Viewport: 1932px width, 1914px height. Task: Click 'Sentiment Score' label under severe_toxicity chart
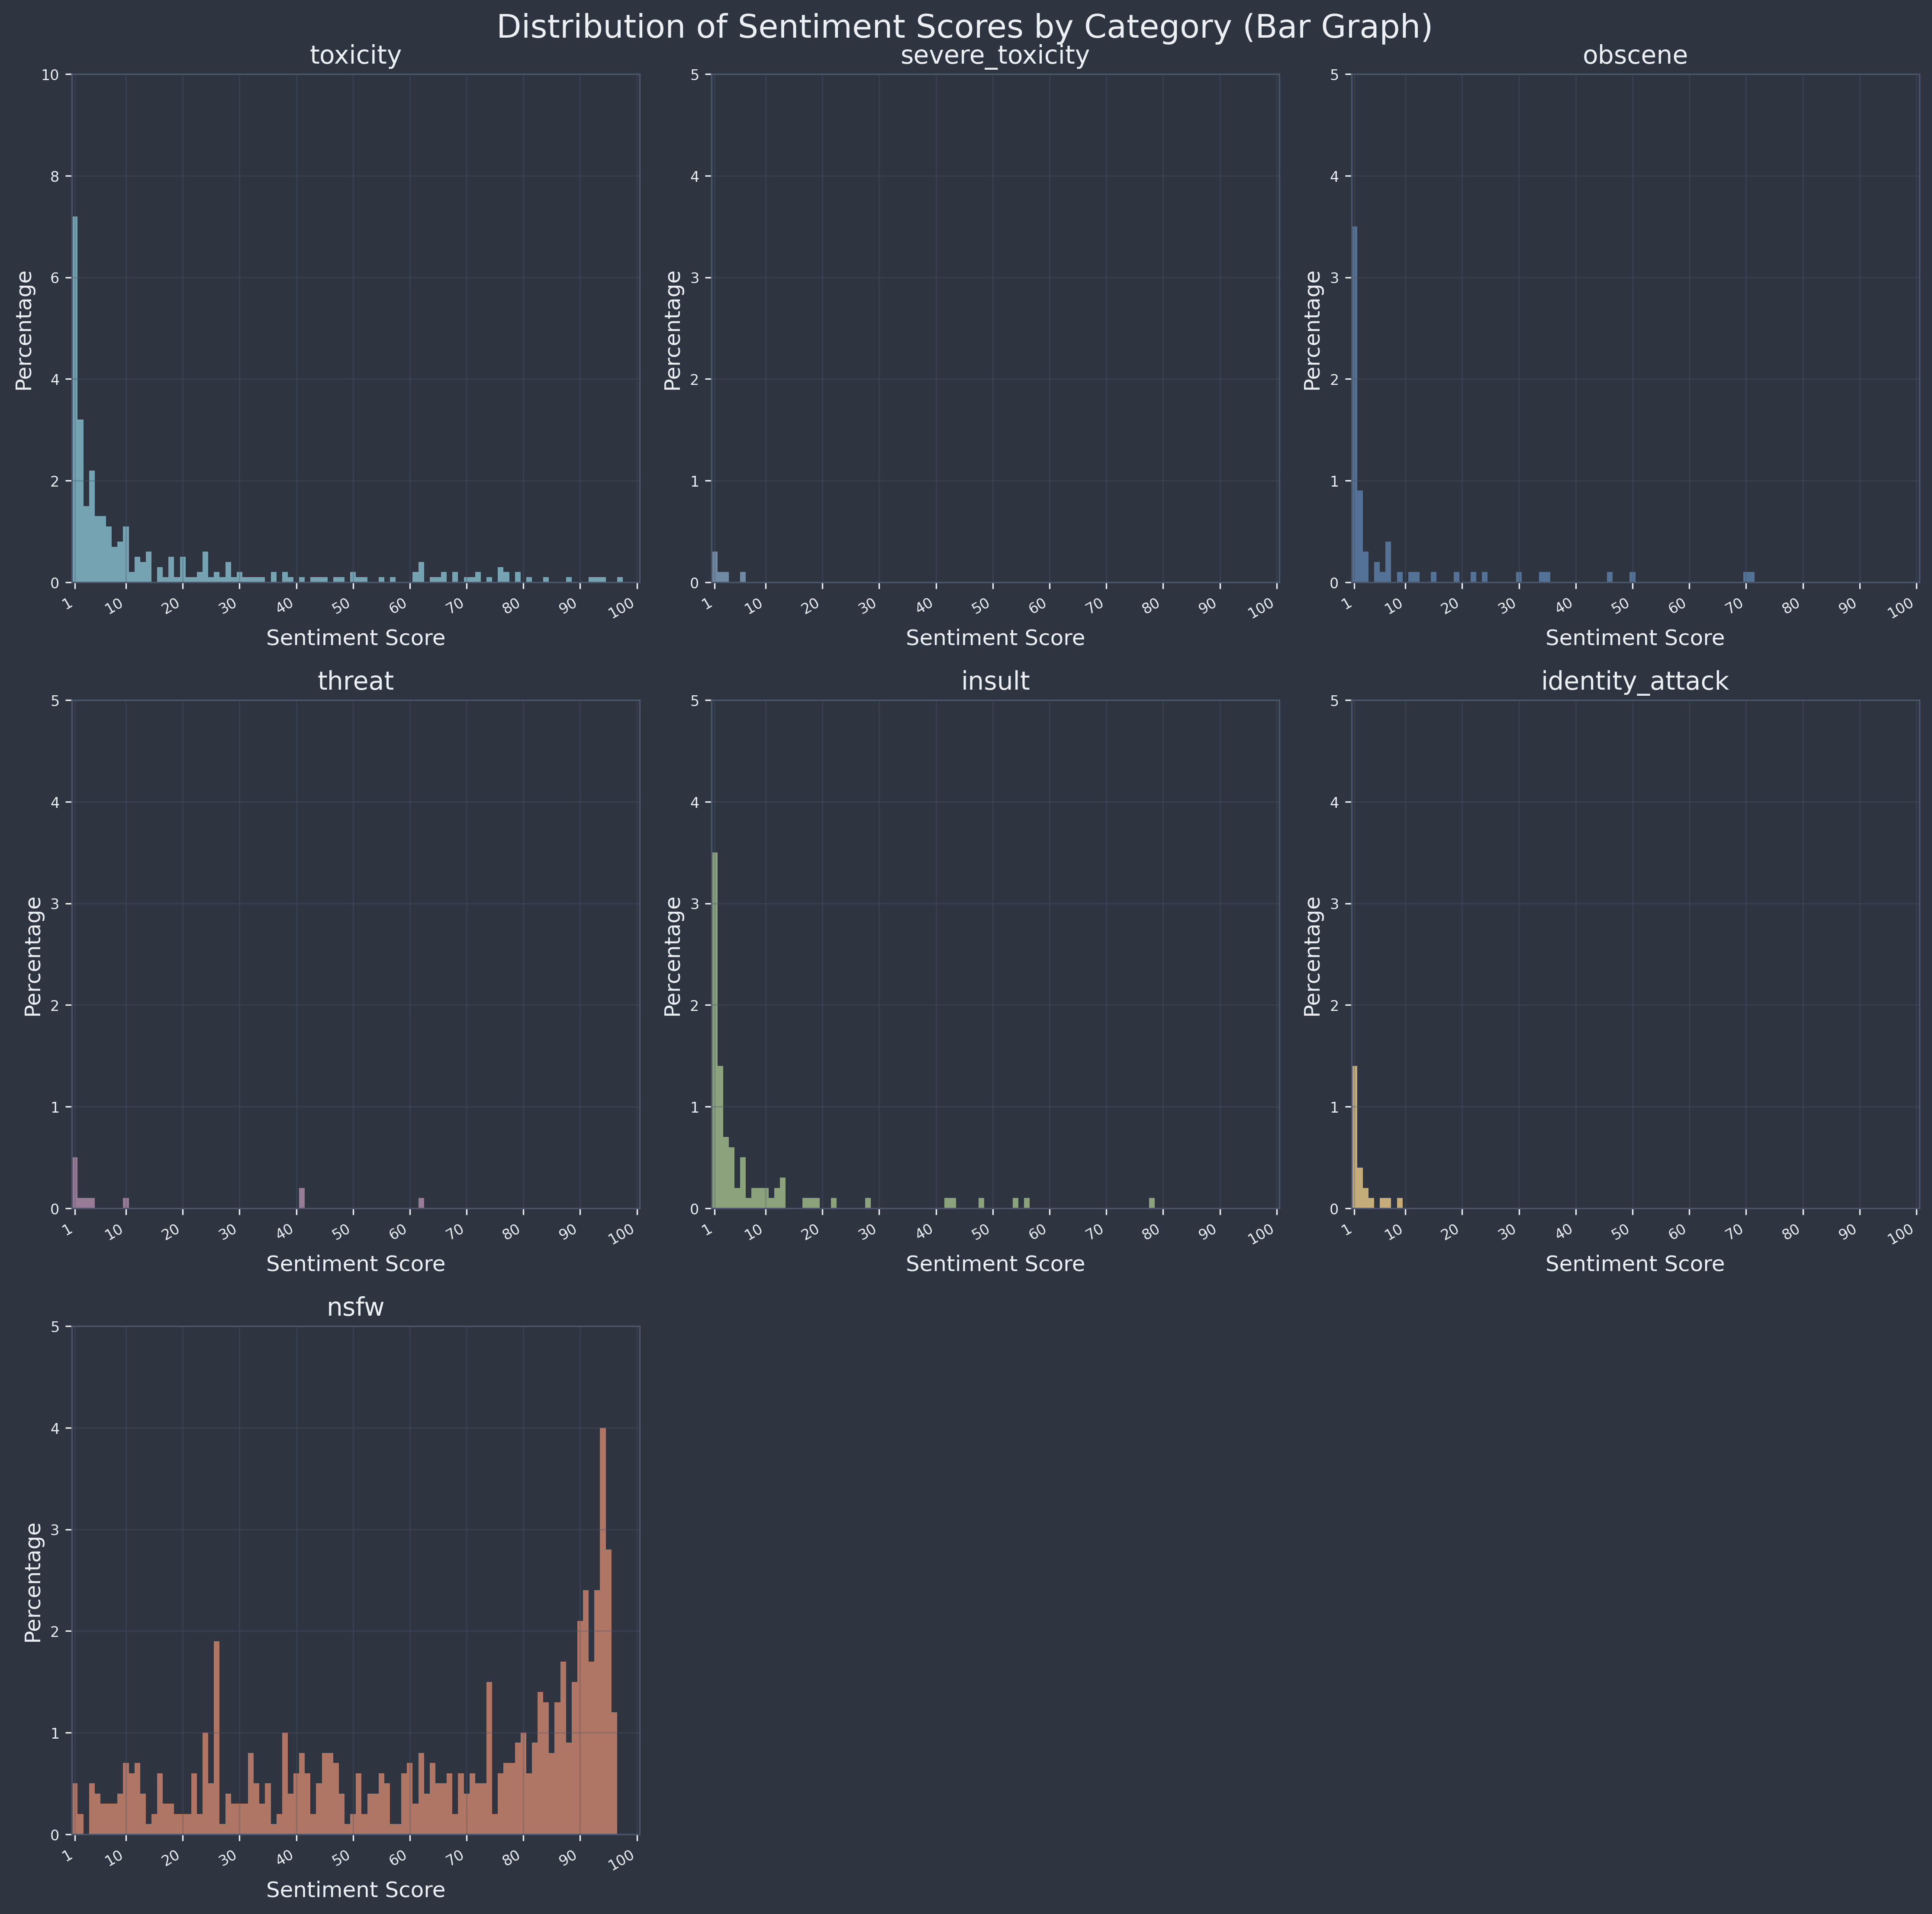tap(995, 637)
